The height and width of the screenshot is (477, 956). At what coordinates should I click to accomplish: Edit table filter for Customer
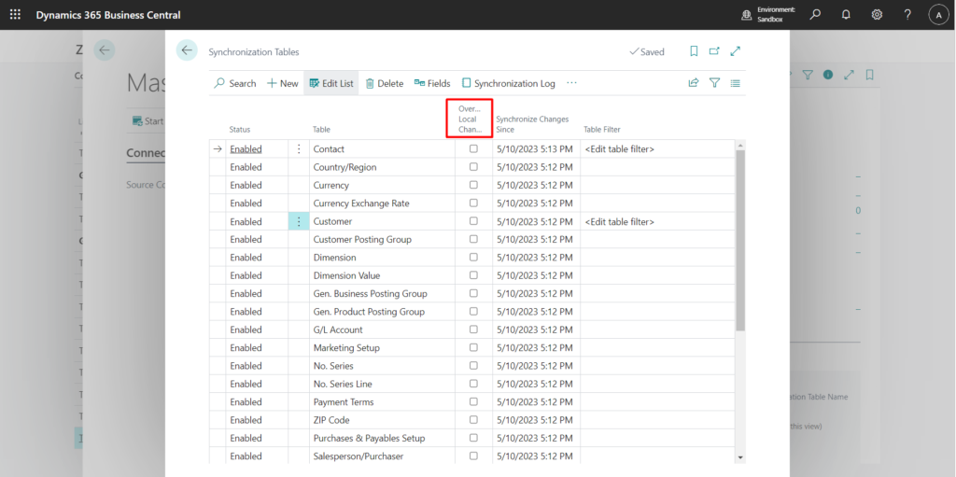[620, 221]
